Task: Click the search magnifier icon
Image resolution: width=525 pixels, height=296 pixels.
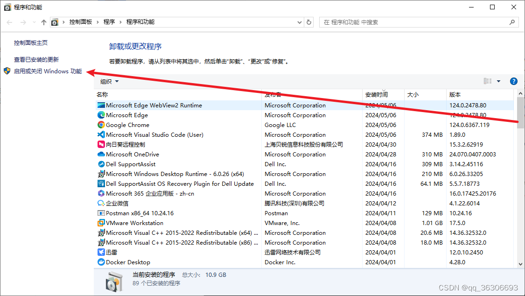Action: 512,22
